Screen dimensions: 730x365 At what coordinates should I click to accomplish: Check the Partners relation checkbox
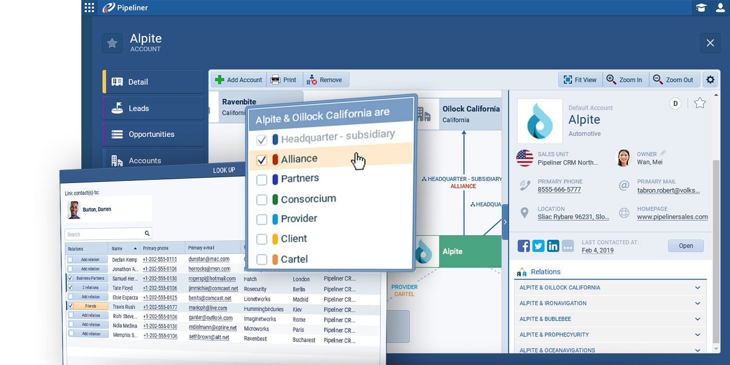pyautogui.click(x=262, y=180)
